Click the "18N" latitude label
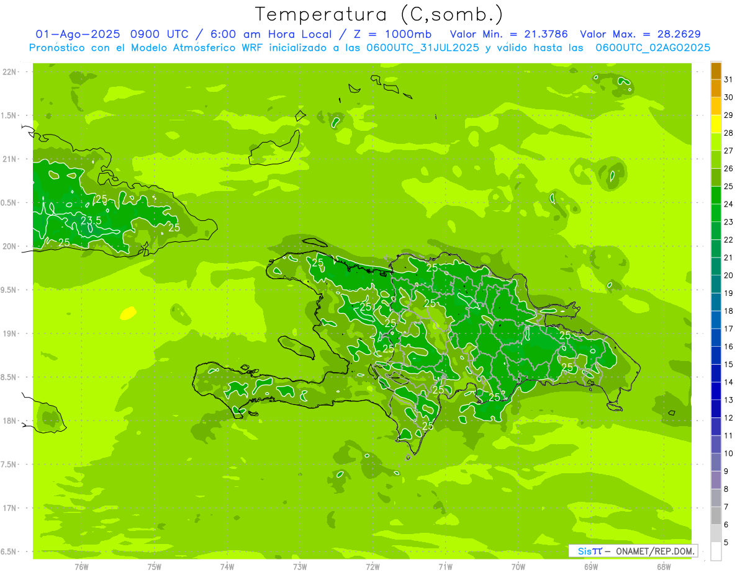 point(9,421)
